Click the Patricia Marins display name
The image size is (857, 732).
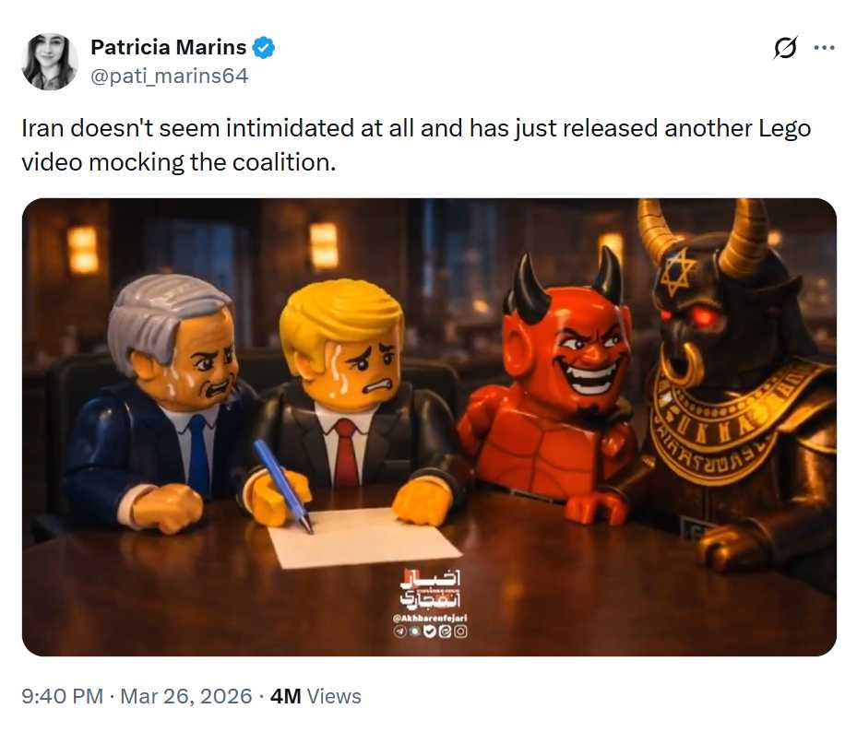[168, 47]
